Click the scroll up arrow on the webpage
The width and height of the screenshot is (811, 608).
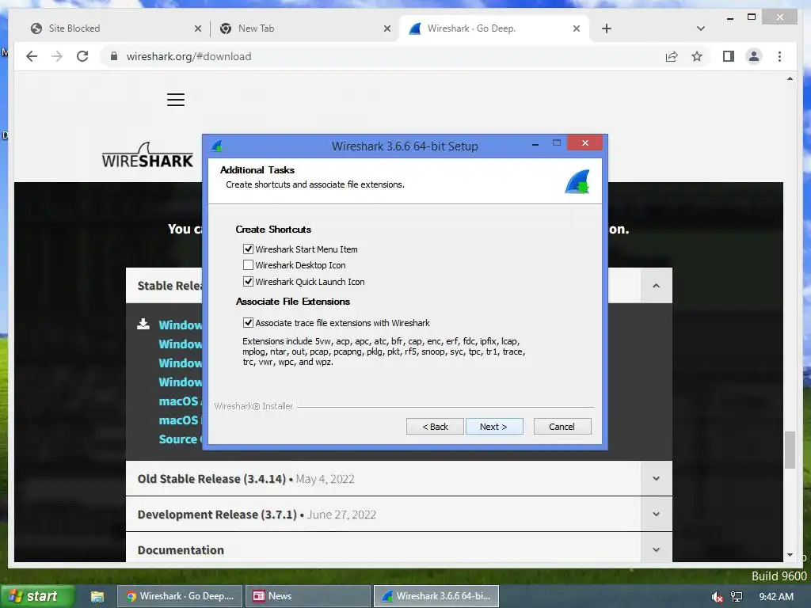pos(790,79)
